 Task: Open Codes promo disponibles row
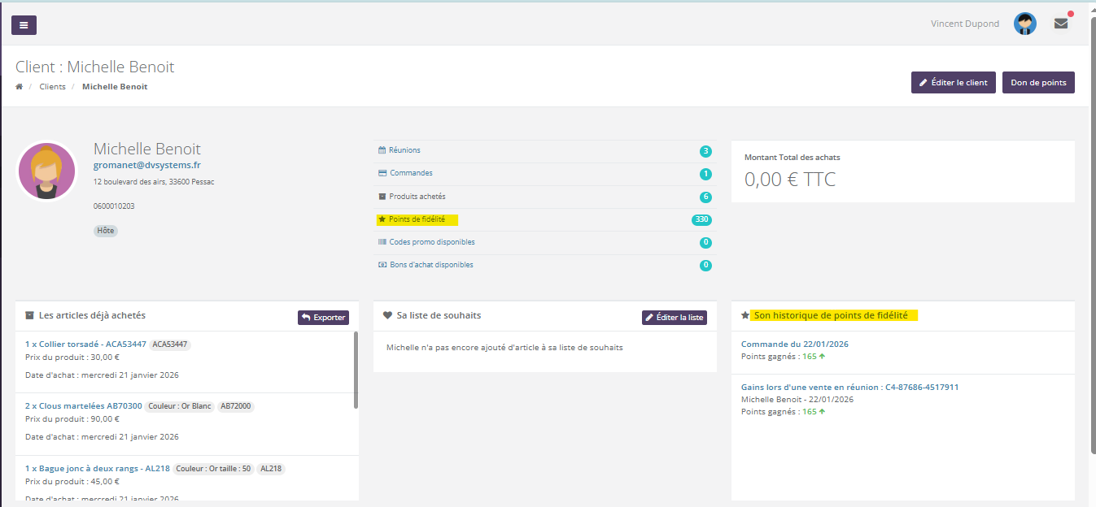point(431,242)
